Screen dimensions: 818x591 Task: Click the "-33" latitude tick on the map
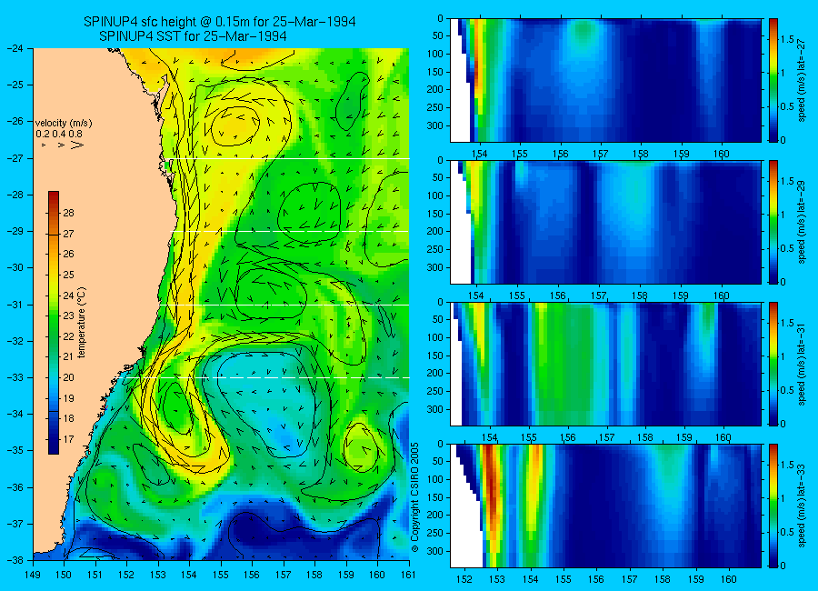15,377
